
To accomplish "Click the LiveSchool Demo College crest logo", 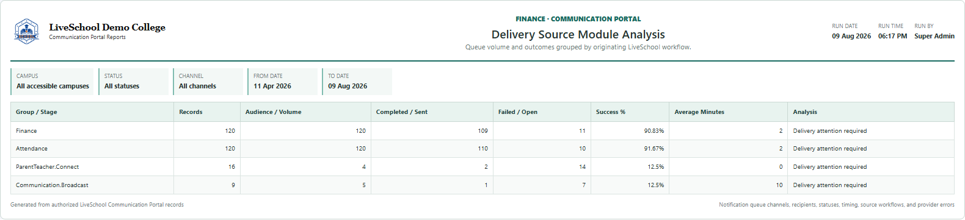I will [x=26, y=31].
